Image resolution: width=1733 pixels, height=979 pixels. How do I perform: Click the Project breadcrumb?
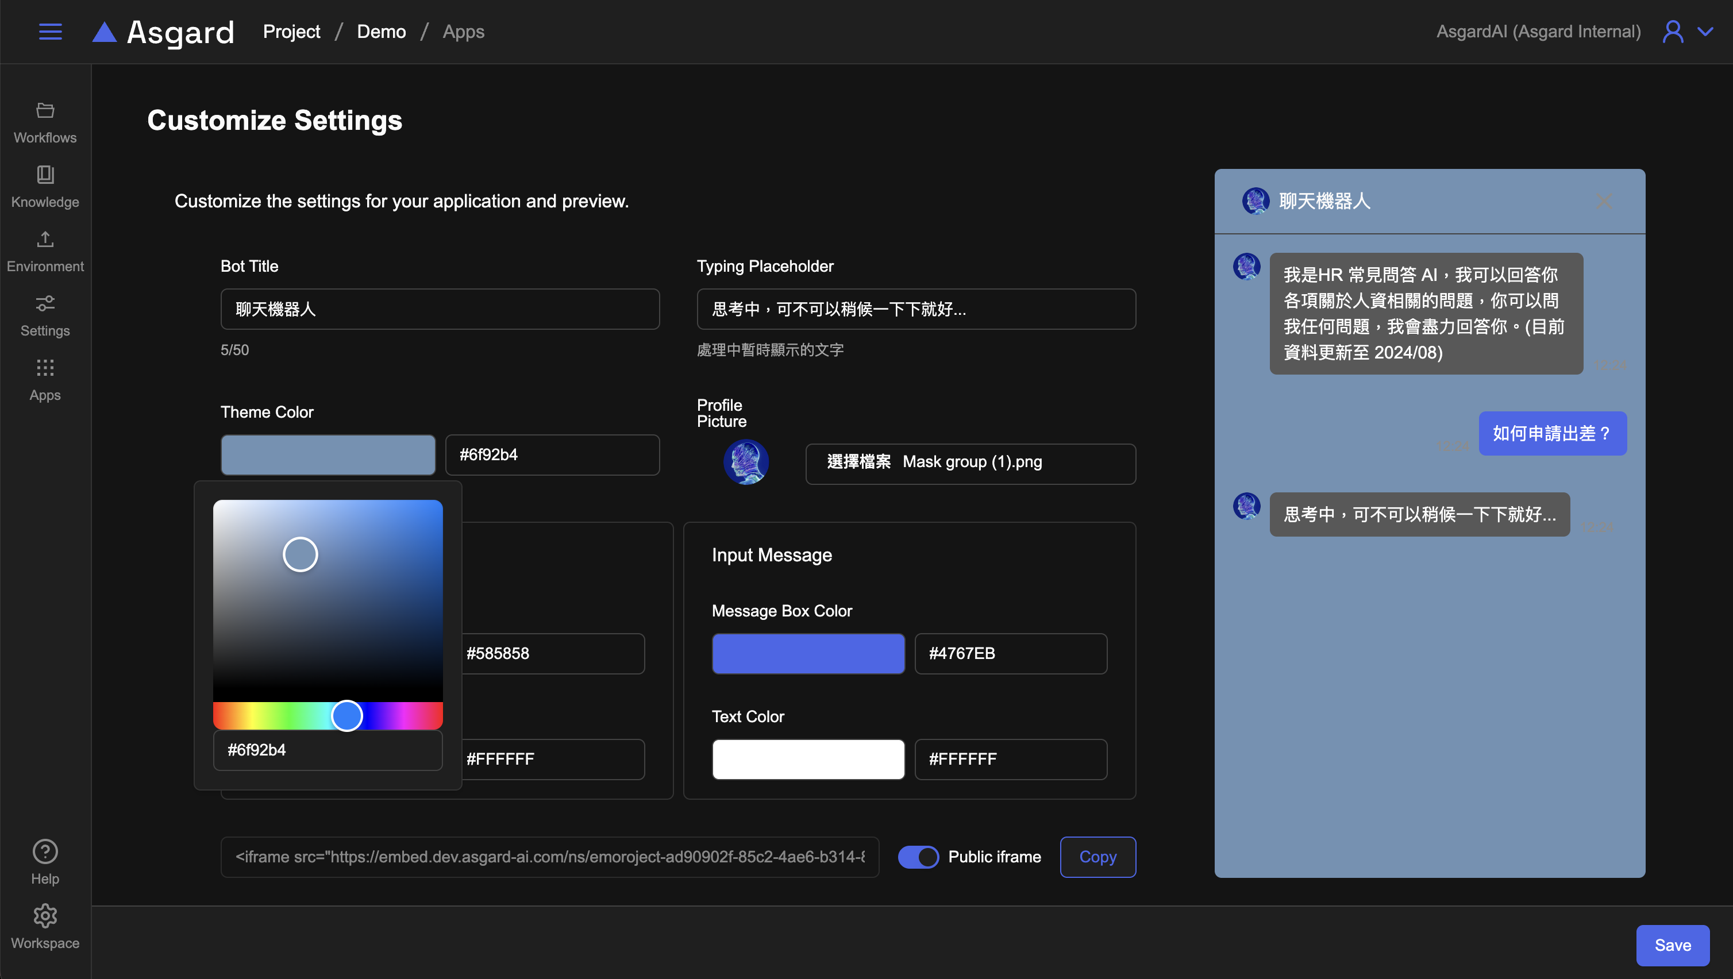coord(291,32)
